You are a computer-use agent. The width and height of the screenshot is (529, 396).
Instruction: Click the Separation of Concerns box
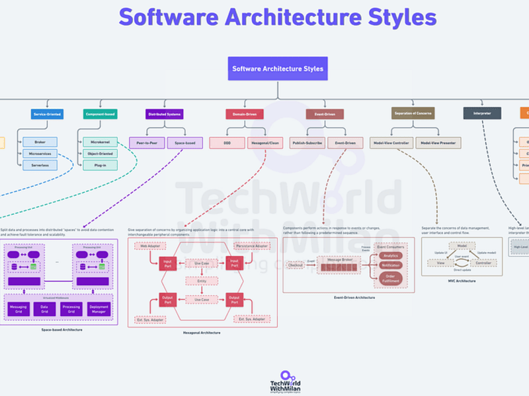413,114
